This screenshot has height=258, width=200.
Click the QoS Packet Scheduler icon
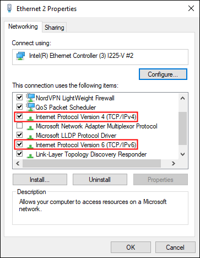tap(30, 107)
